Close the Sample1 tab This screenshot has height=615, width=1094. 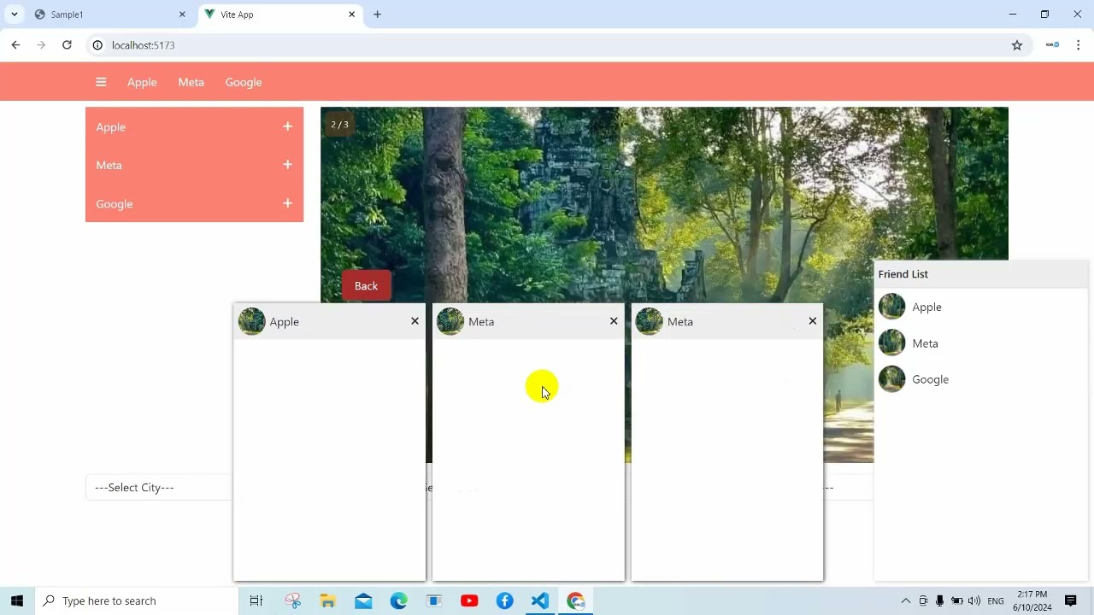(x=182, y=15)
